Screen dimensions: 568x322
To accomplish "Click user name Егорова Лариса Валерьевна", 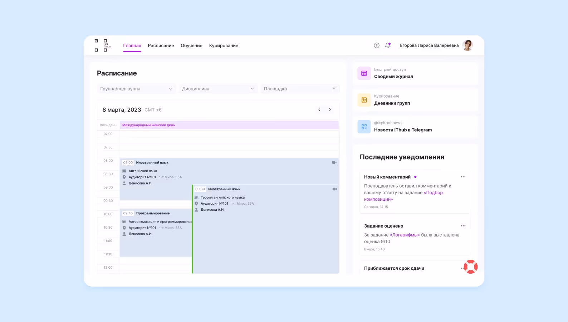I will tap(429, 45).
